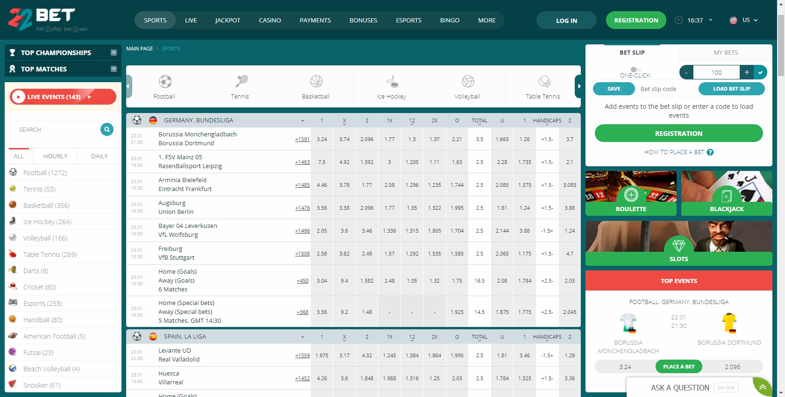
Task: Open the Table Tennis tile icon
Action: [x=544, y=82]
